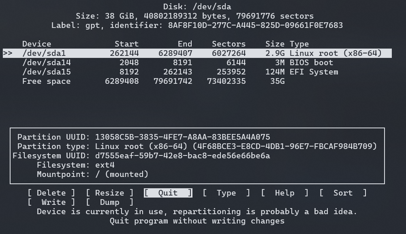Click the Quit button

[x=168, y=193]
